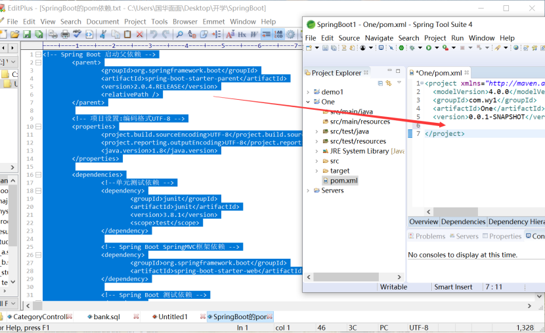Open EditPlus Emmet menu
This screenshot has width=545, height=333.
(214, 22)
